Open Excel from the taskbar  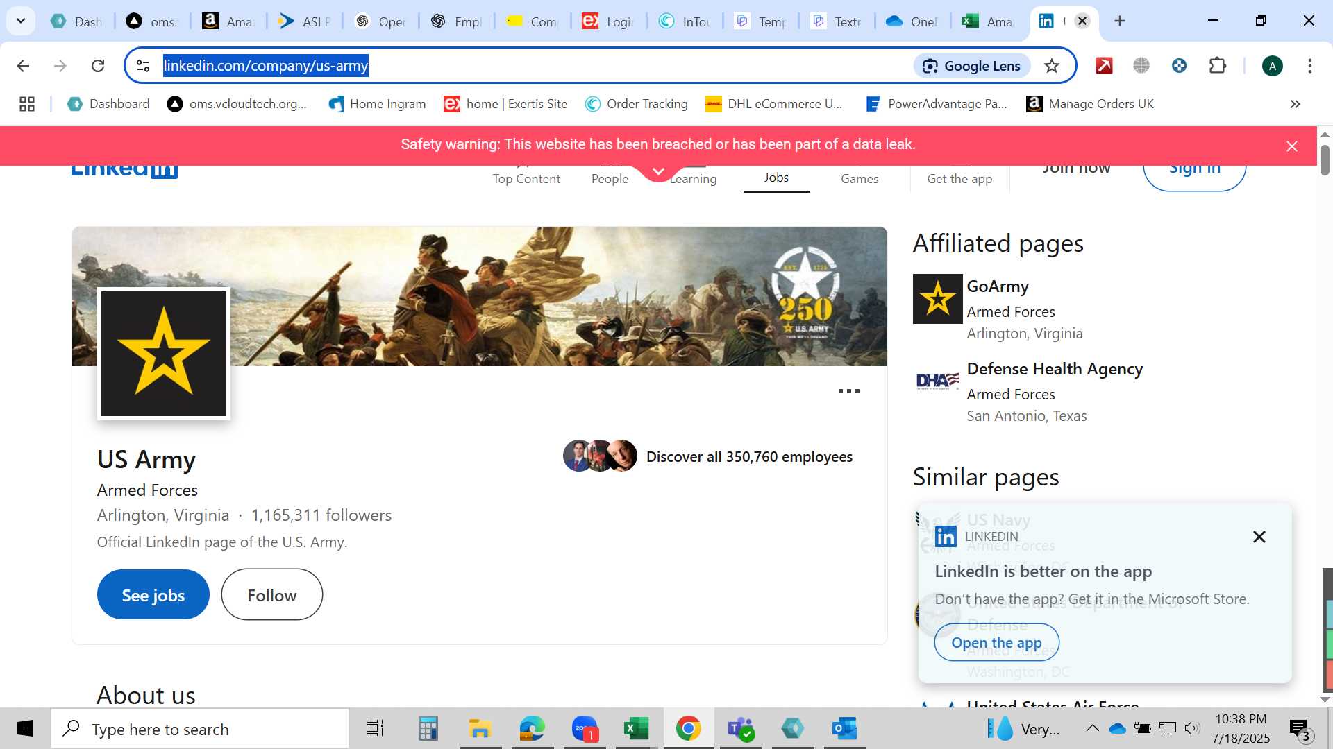tap(636, 729)
